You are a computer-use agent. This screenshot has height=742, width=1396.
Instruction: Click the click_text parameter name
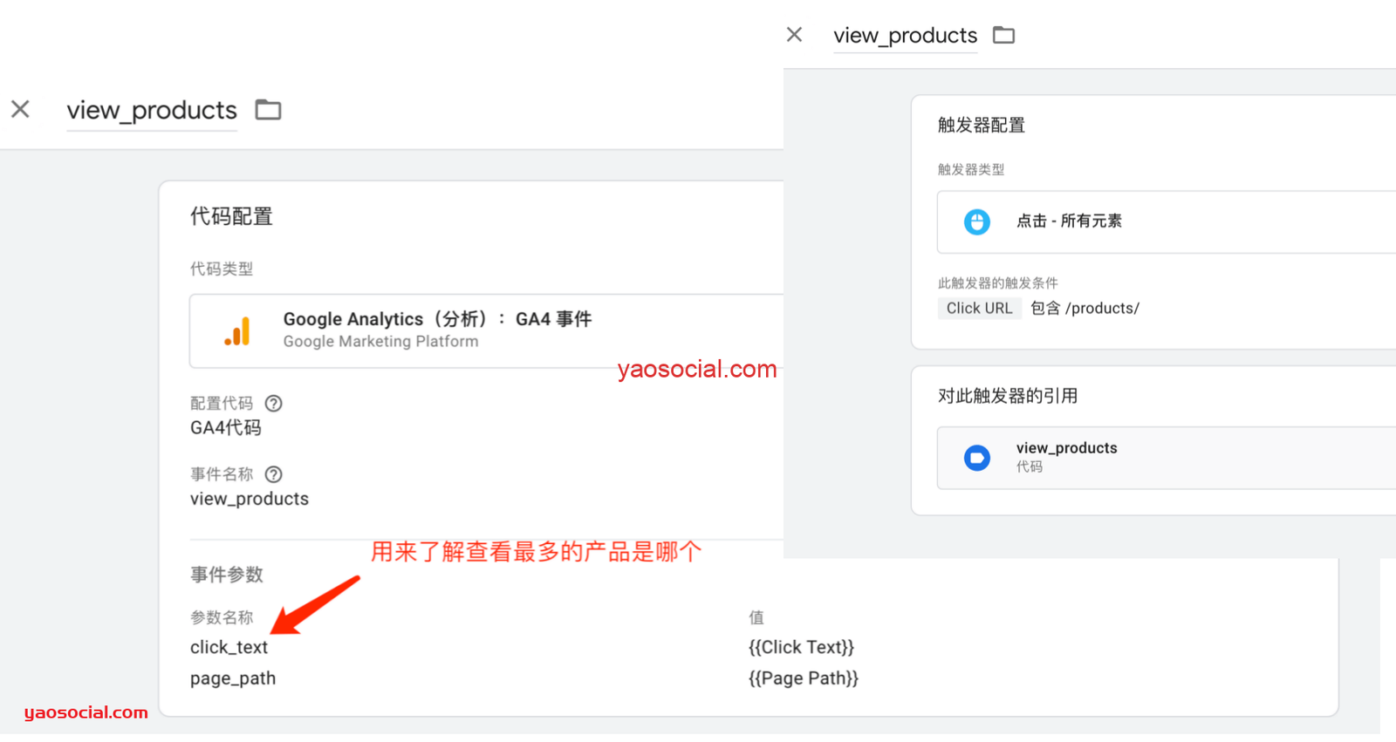(229, 647)
